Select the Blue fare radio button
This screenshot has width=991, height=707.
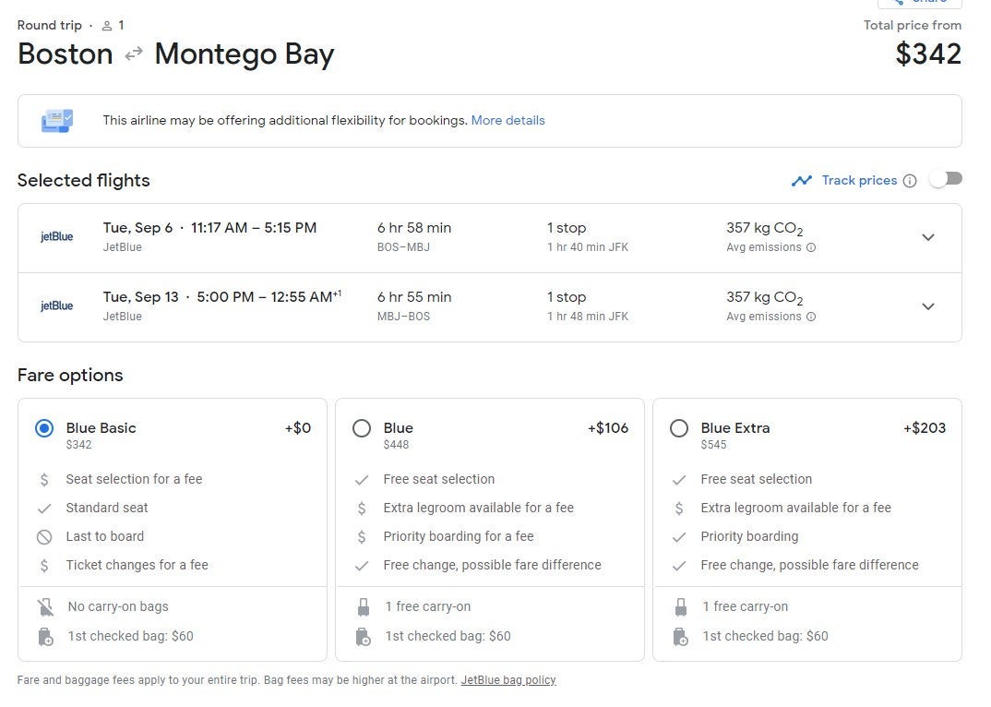[362, 428]
